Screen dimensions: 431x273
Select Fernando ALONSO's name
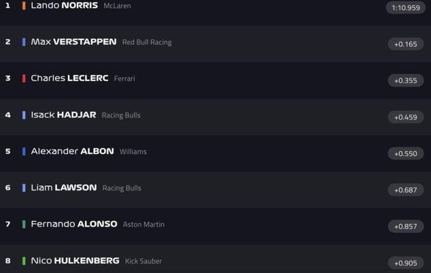(74, 224)
